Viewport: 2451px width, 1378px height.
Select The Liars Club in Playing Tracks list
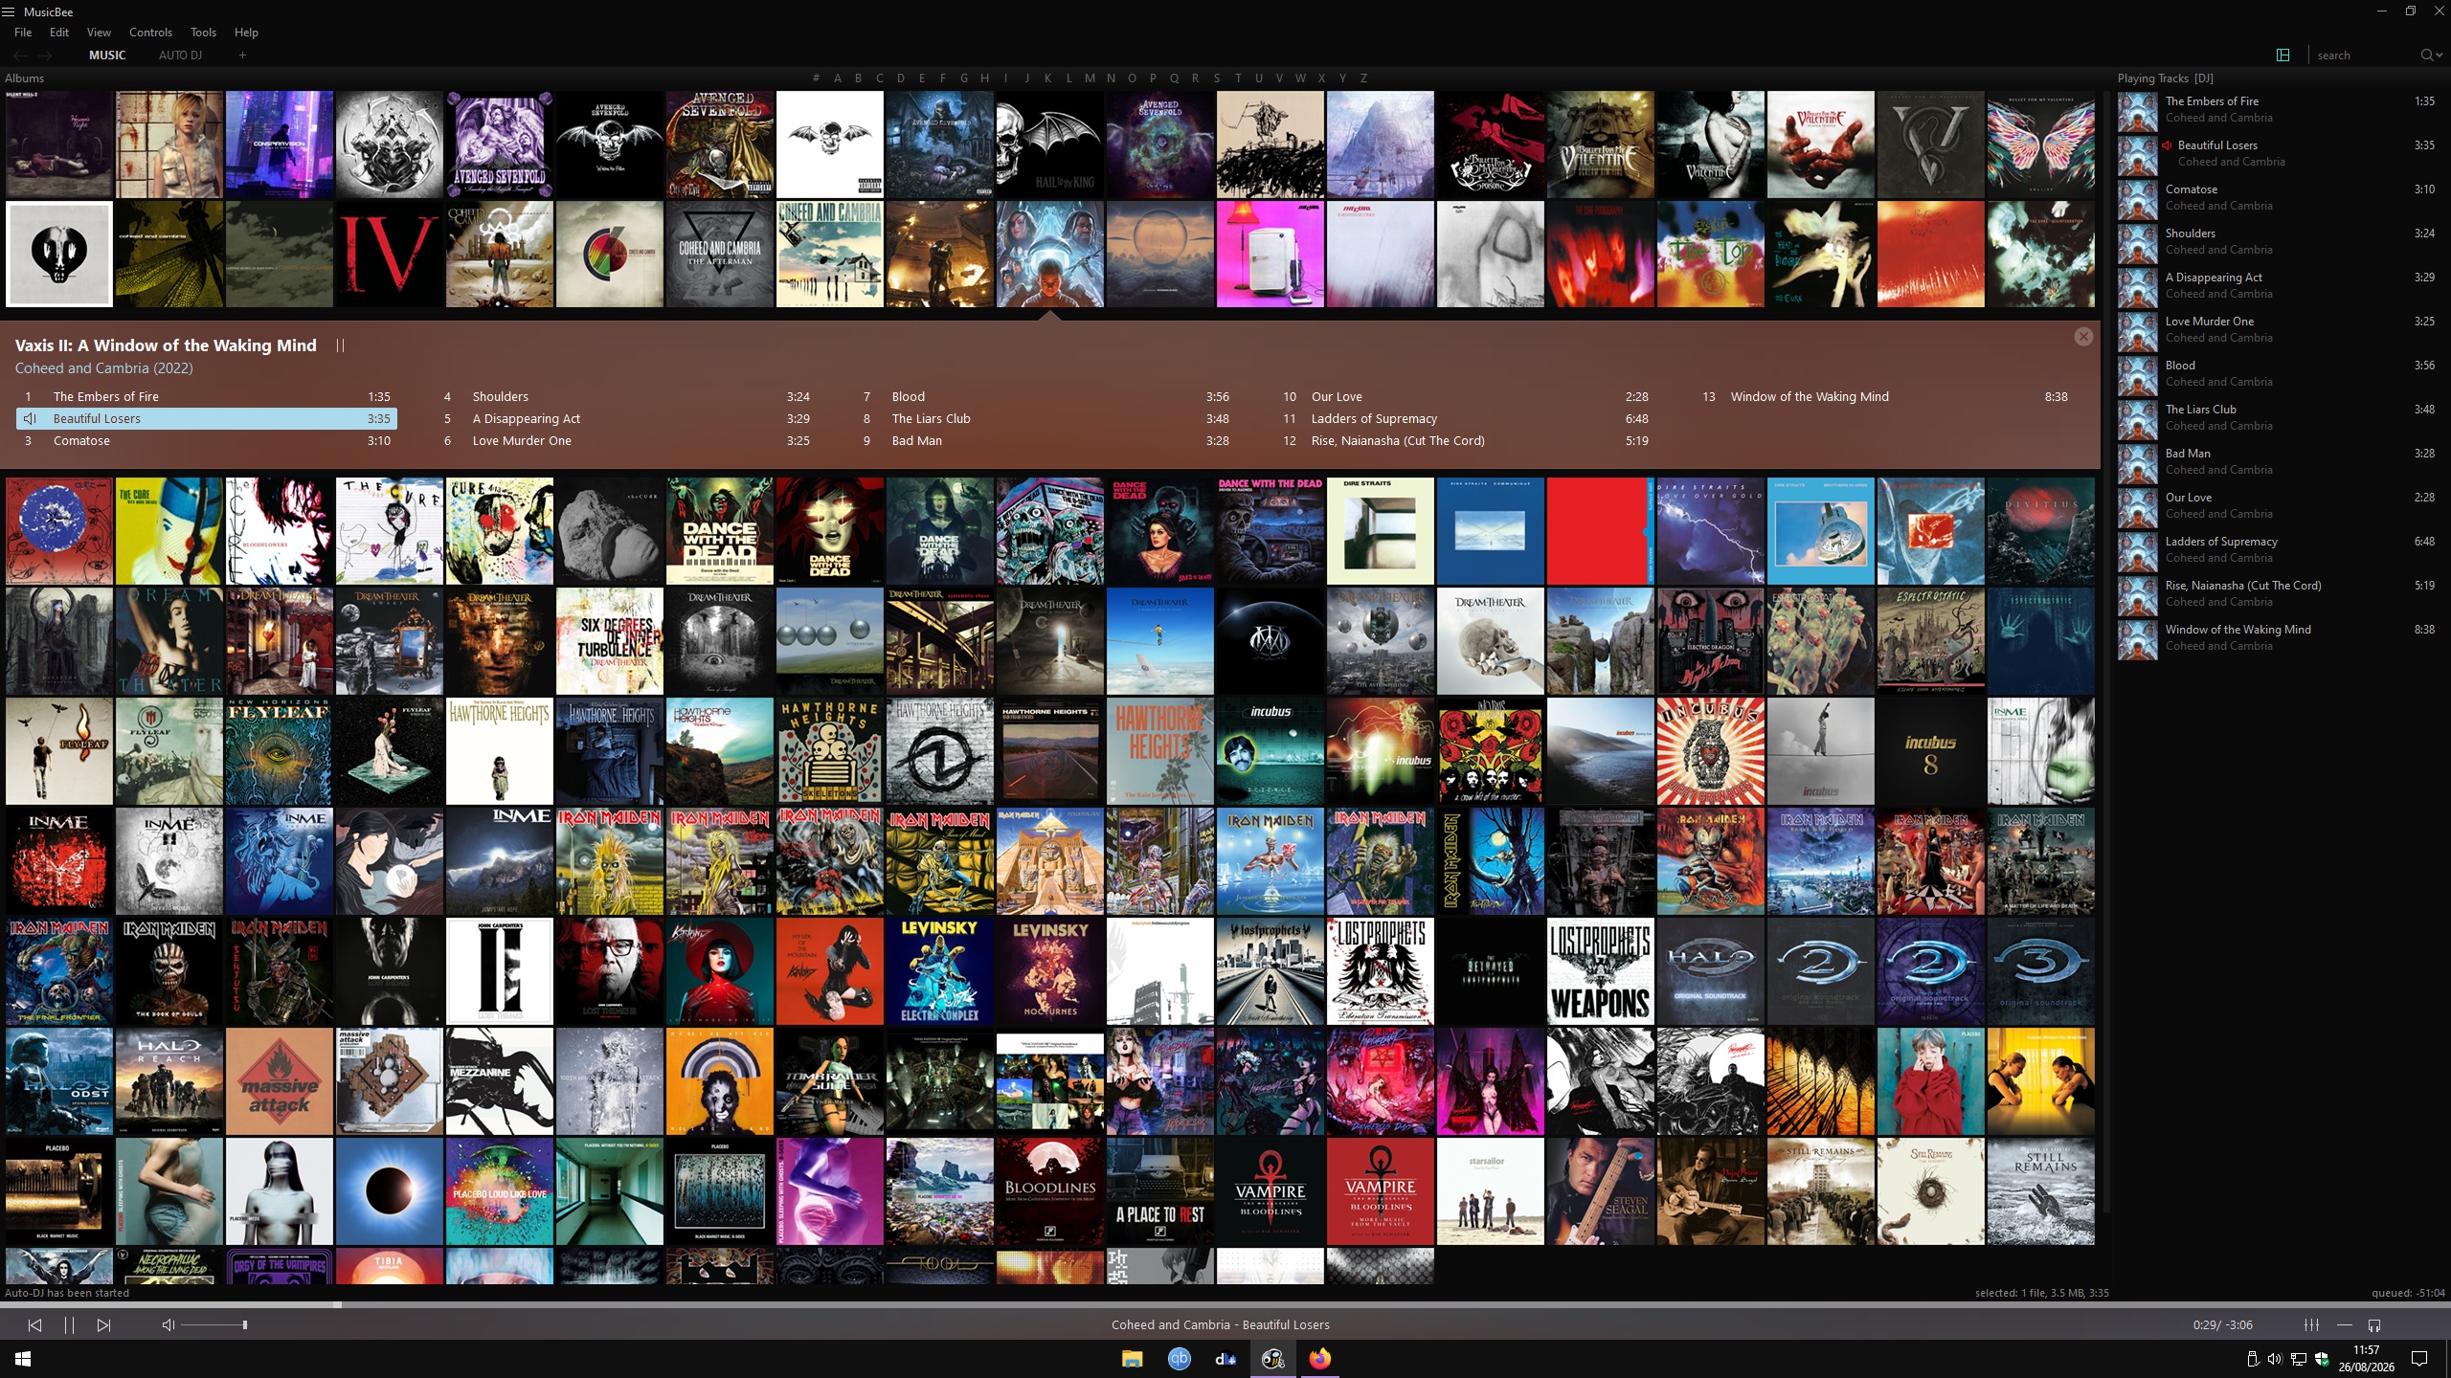pyautogui.click(x=2278, y=417)
